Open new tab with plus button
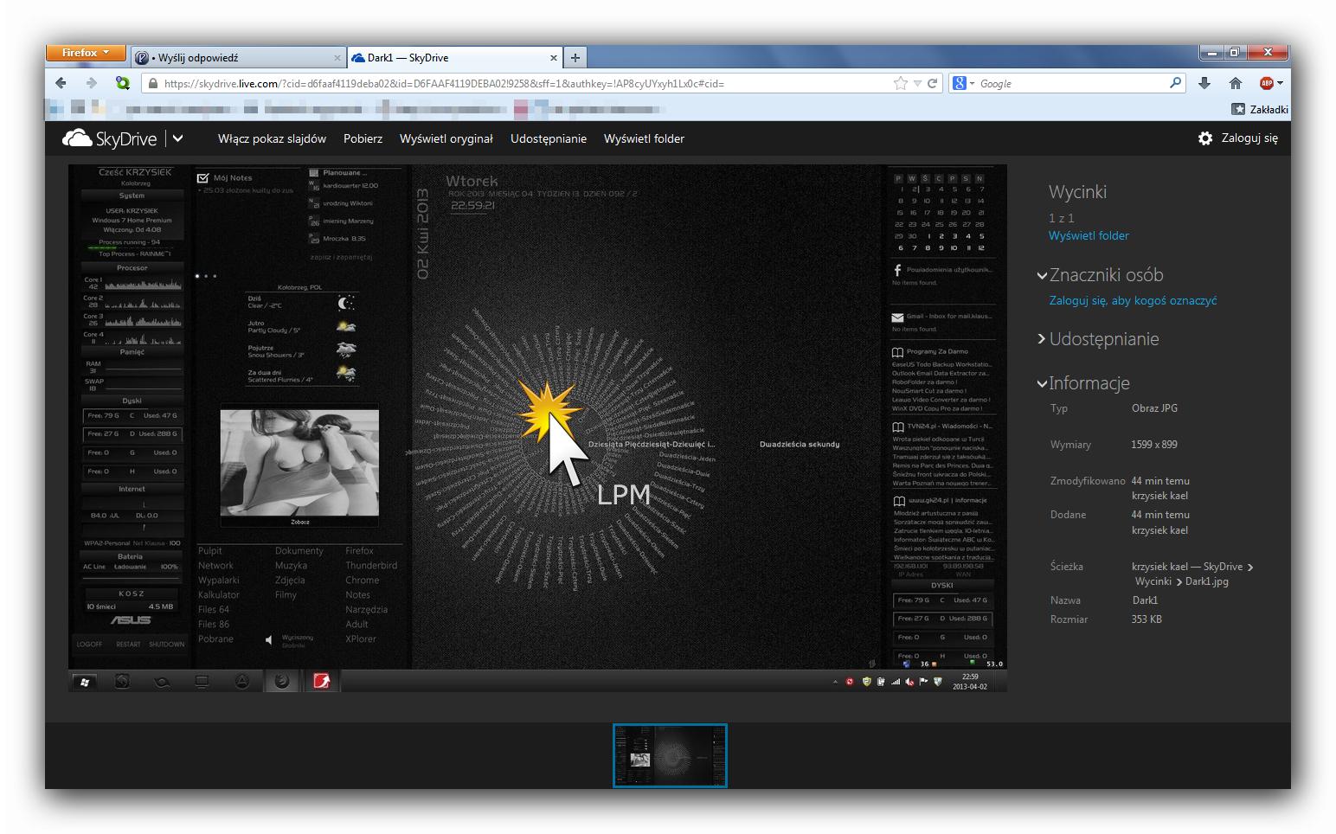The image size is (1336, 834). click(x=575, y=58)
